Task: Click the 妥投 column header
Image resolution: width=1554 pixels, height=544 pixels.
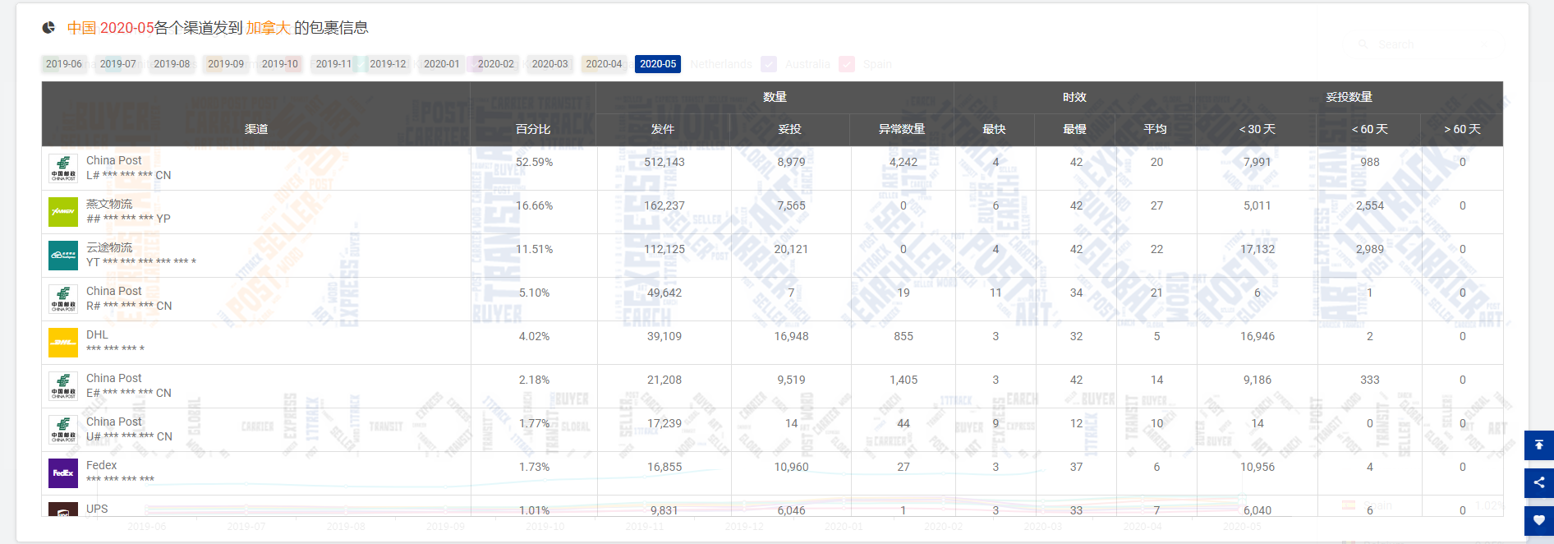Action: click(x=790, y=129)
